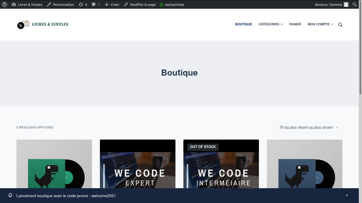Click Personnaliser in the admin bar
This screenshot has width=362, height=203.
pyautogui.click(x=60, y=4)
